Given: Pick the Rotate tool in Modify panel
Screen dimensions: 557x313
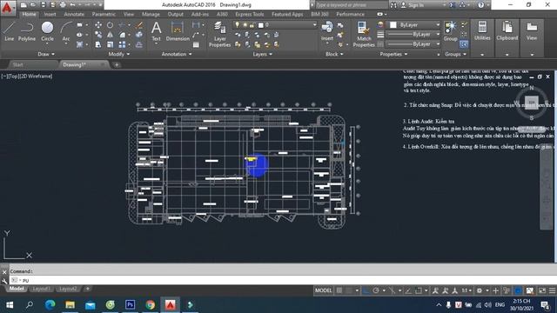Looking at the screenshot, I should coord(111,25).
